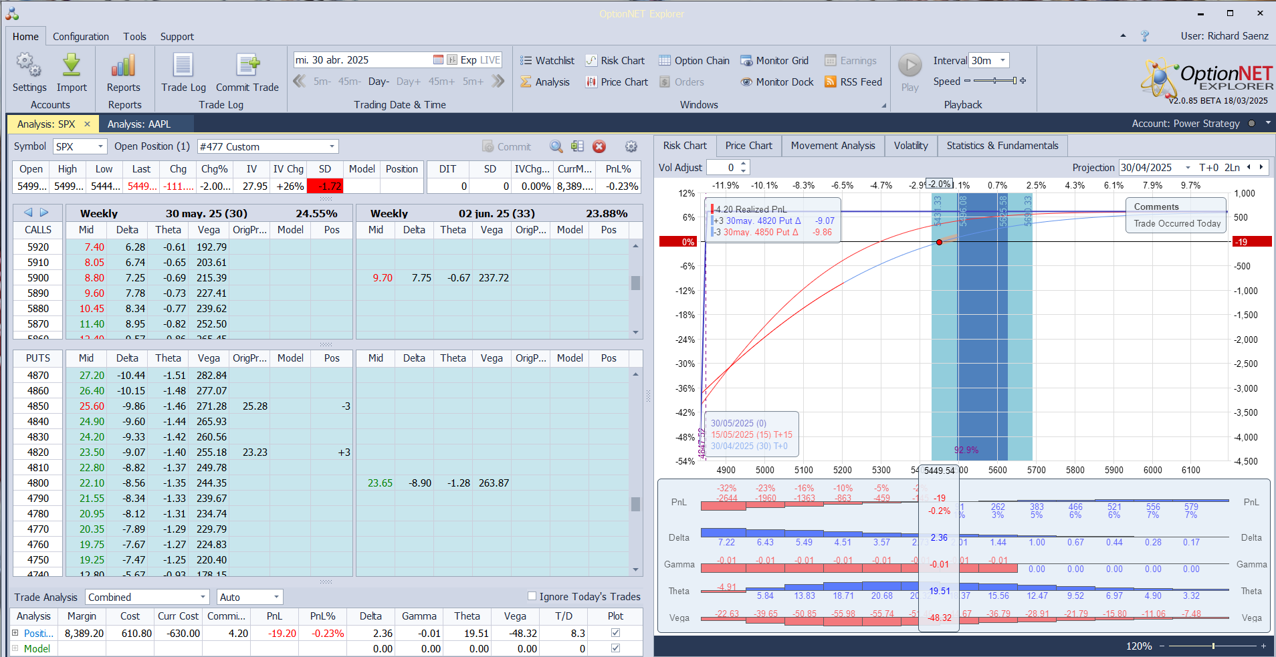Open the Option Chain window
The height and width of the screenshot is (657, 1276).
coord(694,61)
